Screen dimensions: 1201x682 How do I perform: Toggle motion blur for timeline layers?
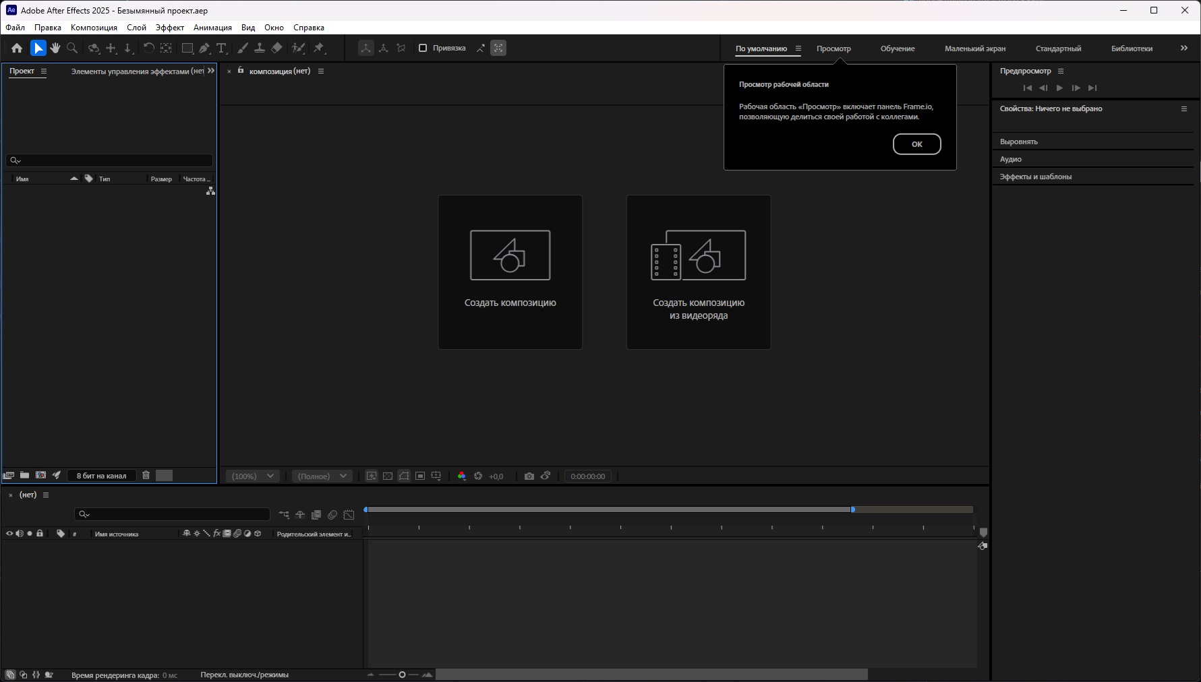[x=332, y=515]
